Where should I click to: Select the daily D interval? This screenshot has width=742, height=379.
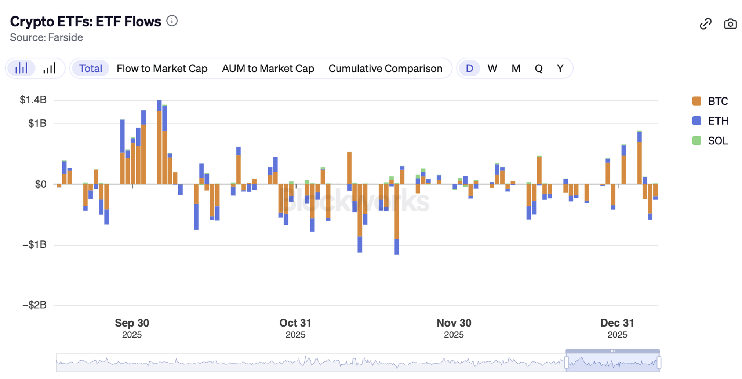[469, 69]
